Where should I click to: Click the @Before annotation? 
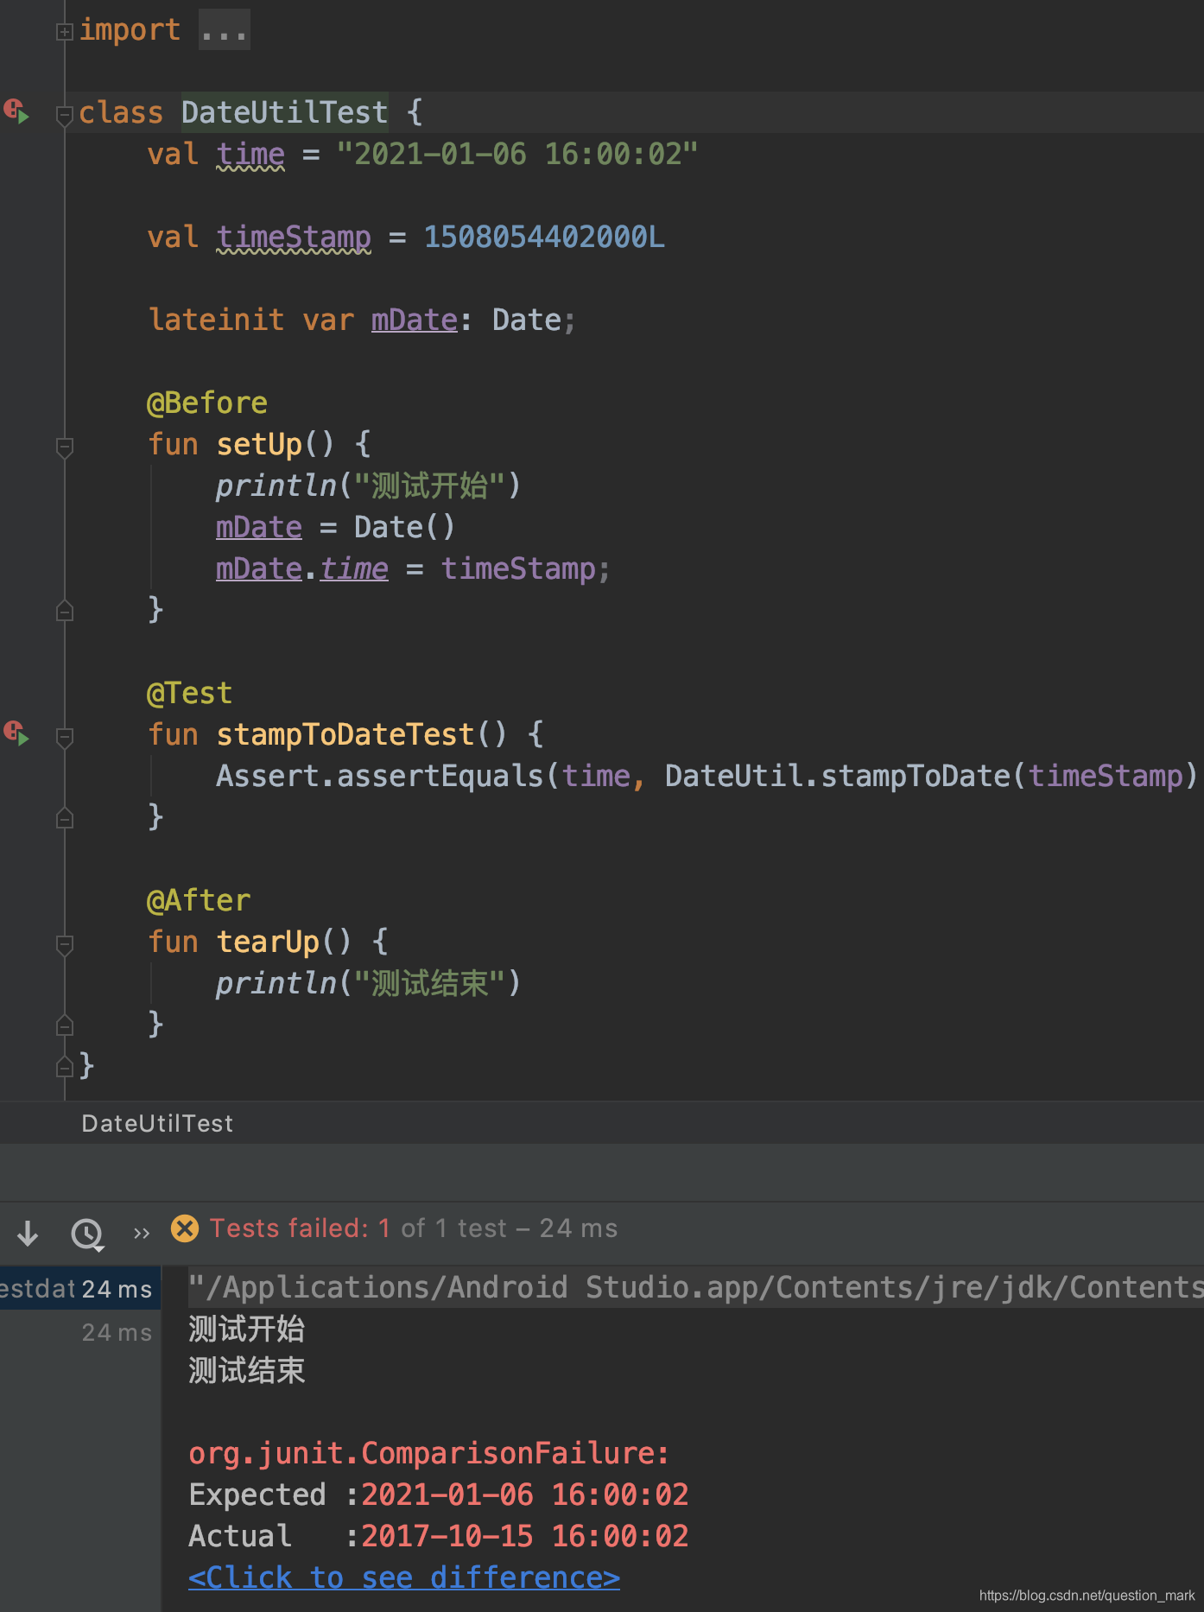click(x=207, y=403)
